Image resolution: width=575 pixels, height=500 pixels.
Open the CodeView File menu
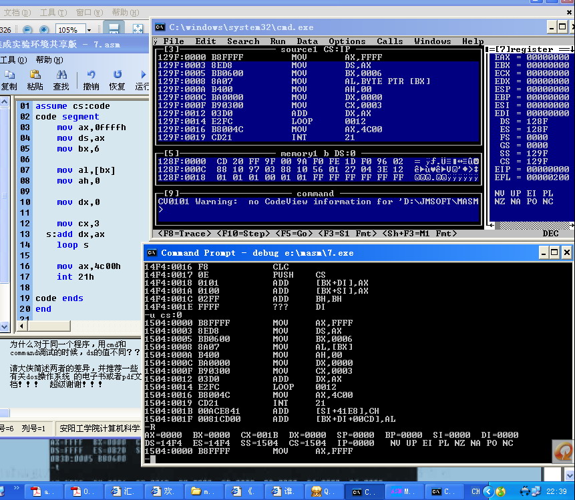(x=174, y=41)
